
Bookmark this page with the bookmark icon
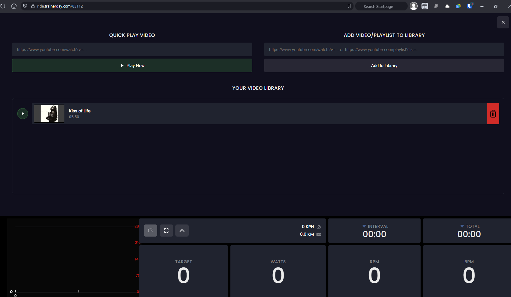tap(349, 6)
